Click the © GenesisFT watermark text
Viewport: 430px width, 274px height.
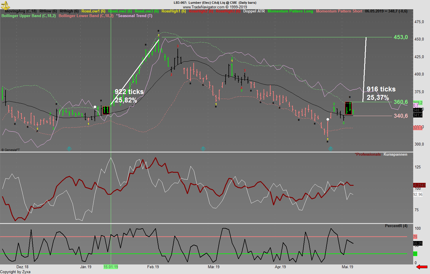10,150
